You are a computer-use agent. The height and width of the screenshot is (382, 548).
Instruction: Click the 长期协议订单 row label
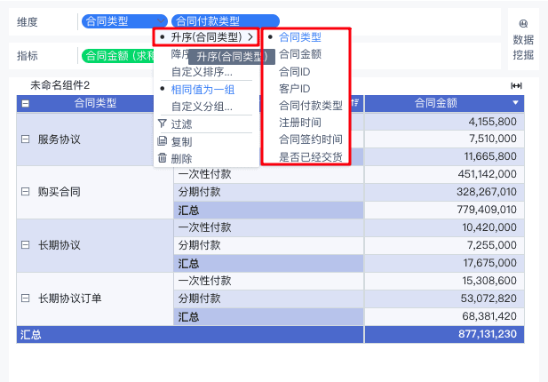[70, 298]
